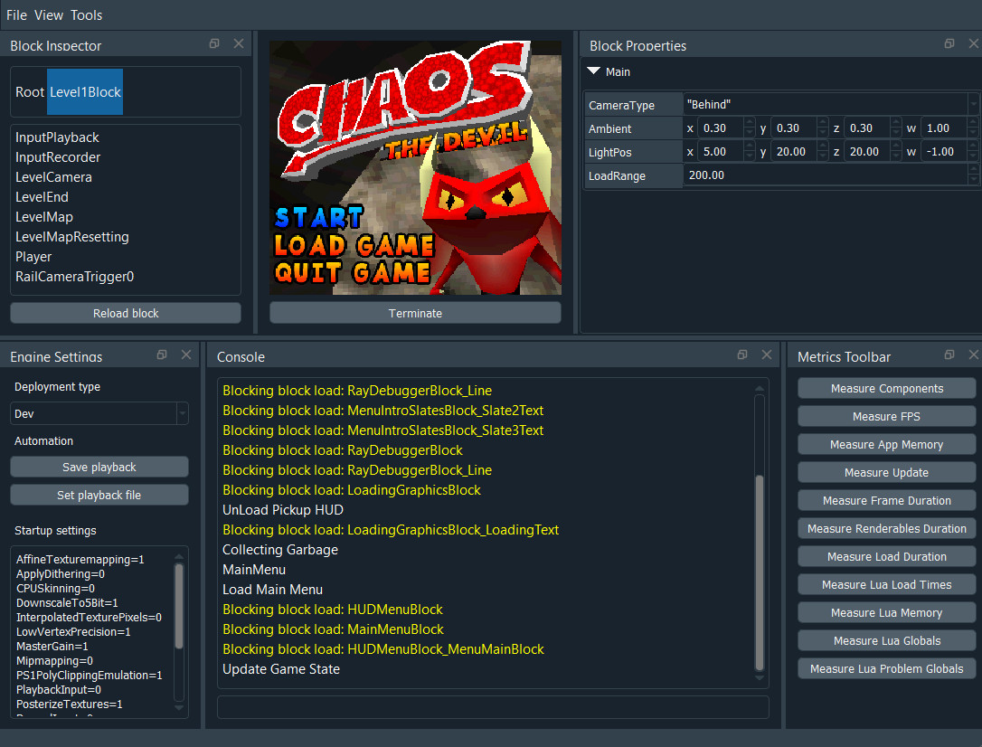Click the Save playback button

click(x=99, y=468)
